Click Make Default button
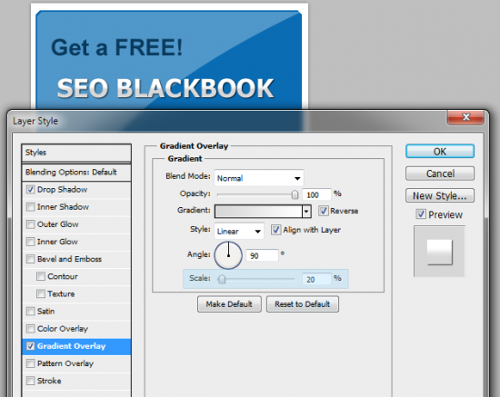The width and height of the screenshot is (500, 397). [229, 304]
